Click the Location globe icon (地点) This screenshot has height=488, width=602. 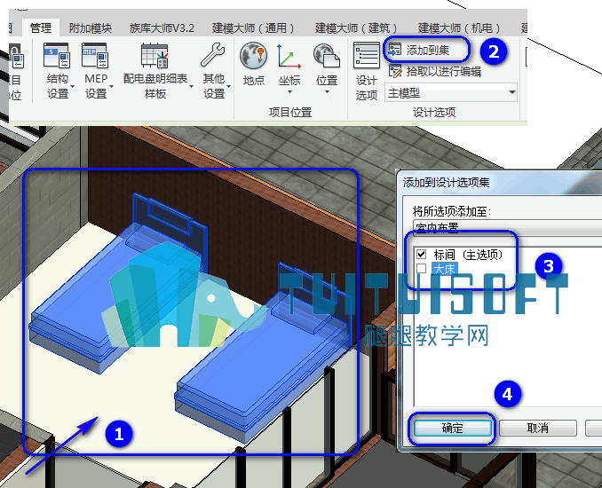(x=253, y=64)
